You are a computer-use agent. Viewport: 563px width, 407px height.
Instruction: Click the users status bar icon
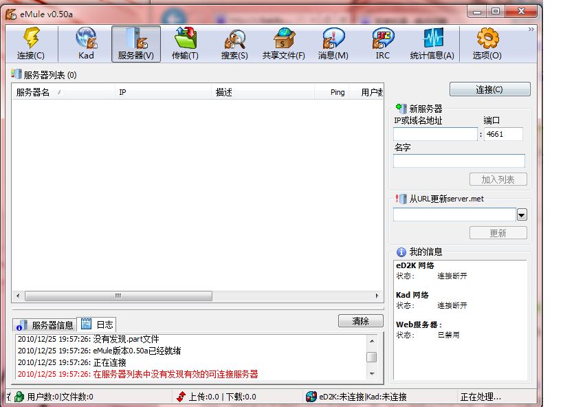click(x=19, y=397)
